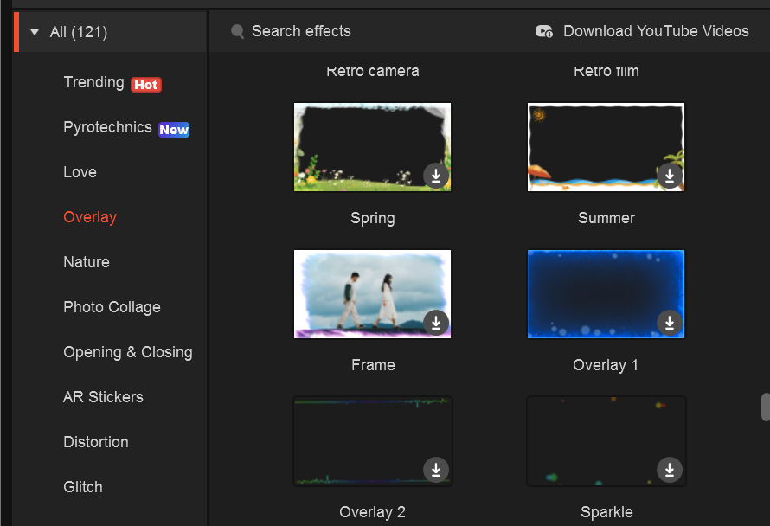This screenshot has width=770, height=526.
Task: Click download icon on Frame effect
Action: click(436, 323)
